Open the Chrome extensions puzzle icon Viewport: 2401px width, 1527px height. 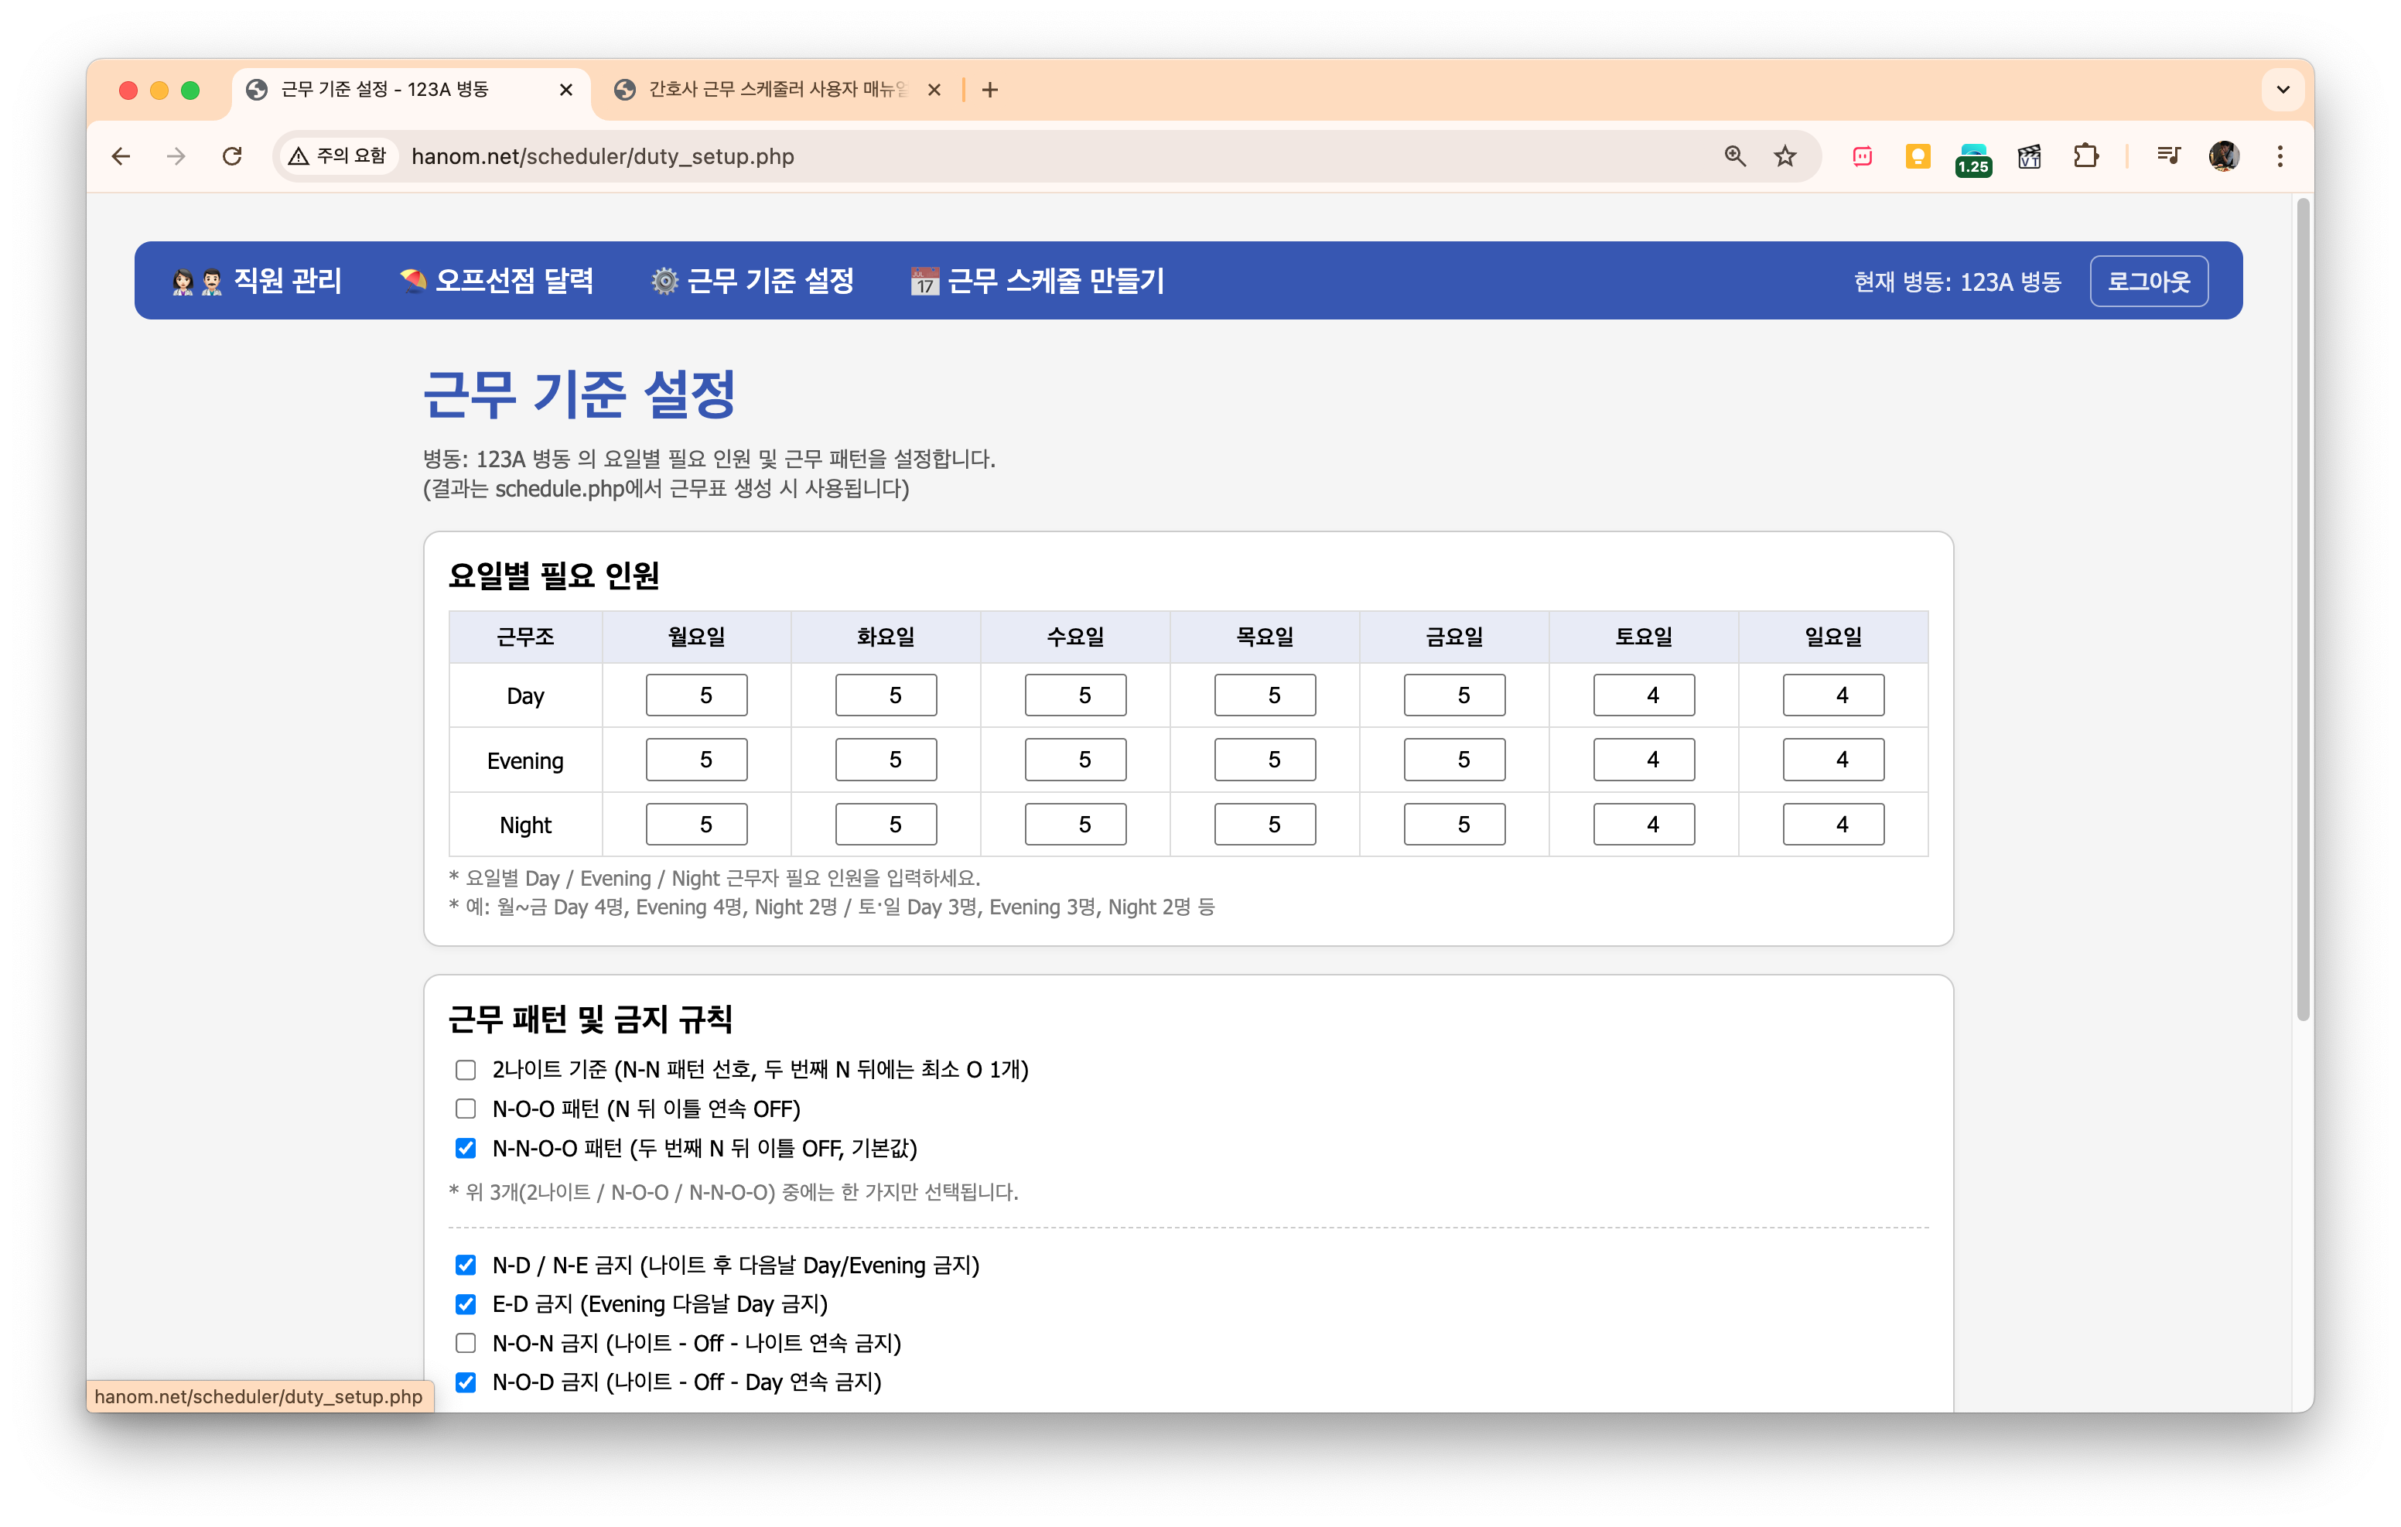point(2085,155)
